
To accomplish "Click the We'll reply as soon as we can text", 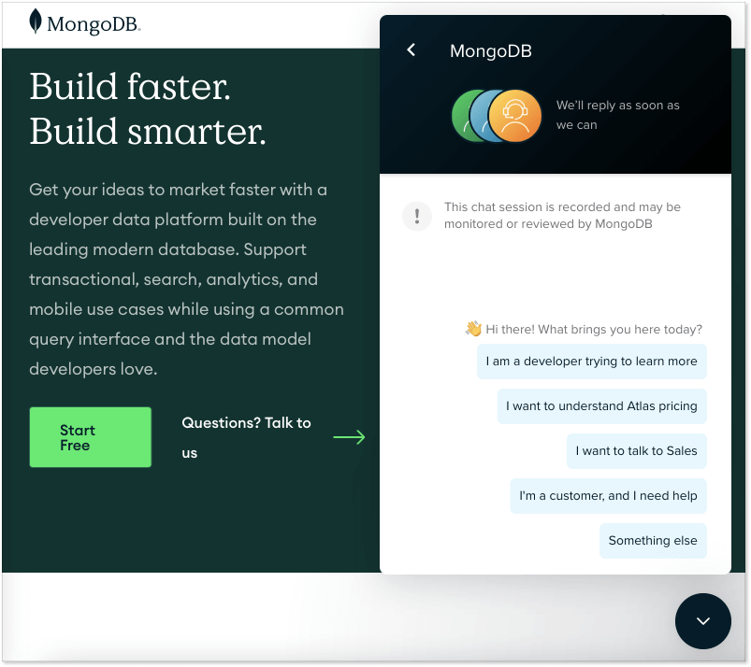I will tap(618, 115).
